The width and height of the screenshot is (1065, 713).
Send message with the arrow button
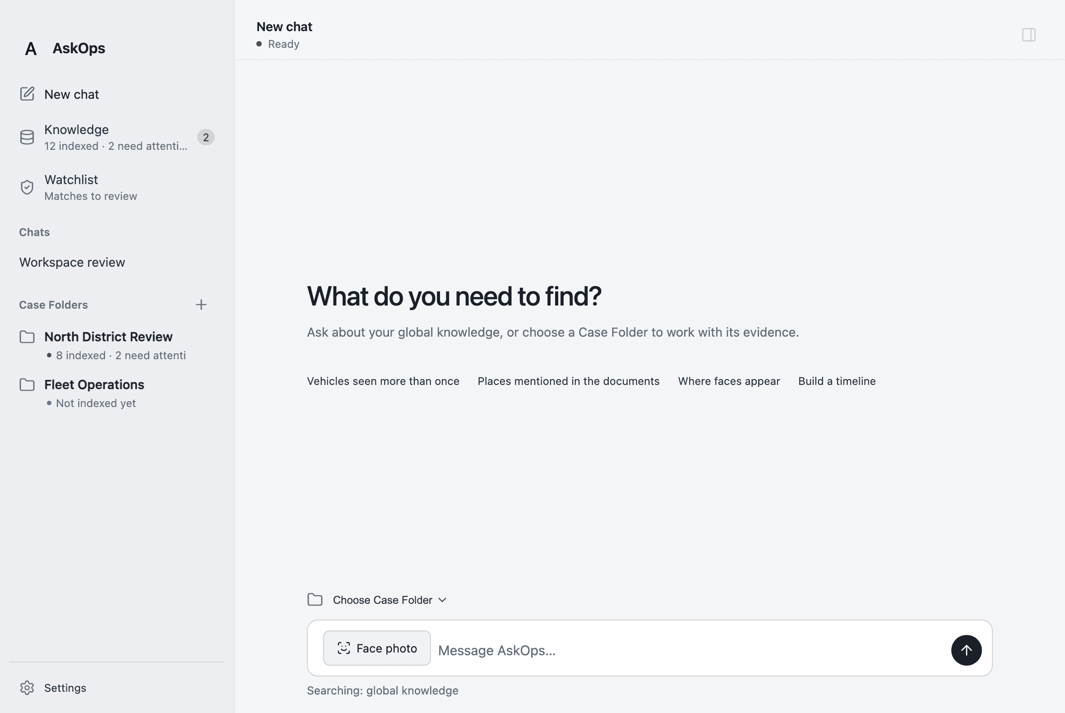[966, 650]
